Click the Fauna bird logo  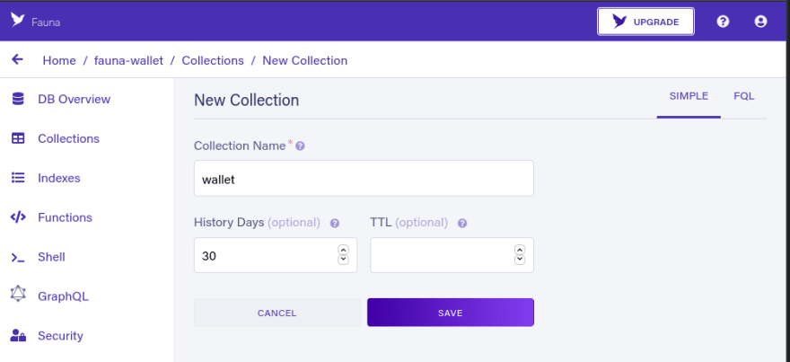point(18,20)
